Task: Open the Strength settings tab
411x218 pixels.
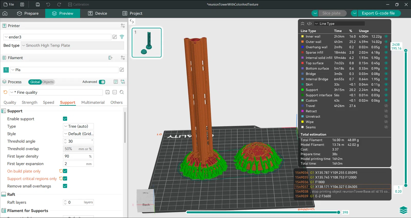Action: point(30,102)
